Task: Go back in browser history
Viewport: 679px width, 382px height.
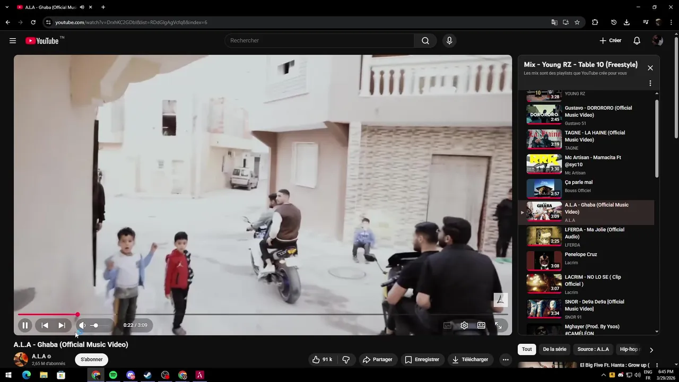Action: pyautogui.click(x=7, y=22)
